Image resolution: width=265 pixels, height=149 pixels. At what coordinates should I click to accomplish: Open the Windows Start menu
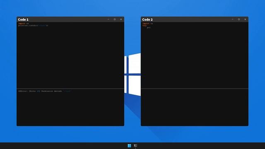[129, 146]
